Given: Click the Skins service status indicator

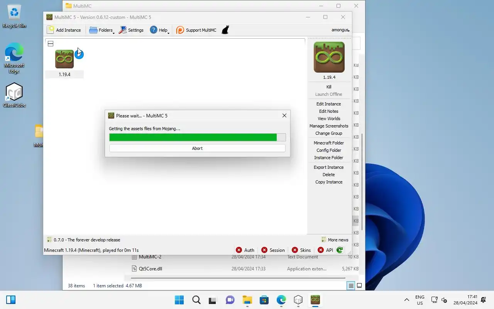Looking at the screenshot, I should click(301, 250).
